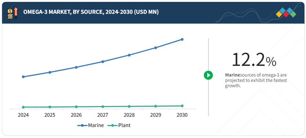
Task: Click the Plant marker at 2028
Action: (x=129, y=106)
